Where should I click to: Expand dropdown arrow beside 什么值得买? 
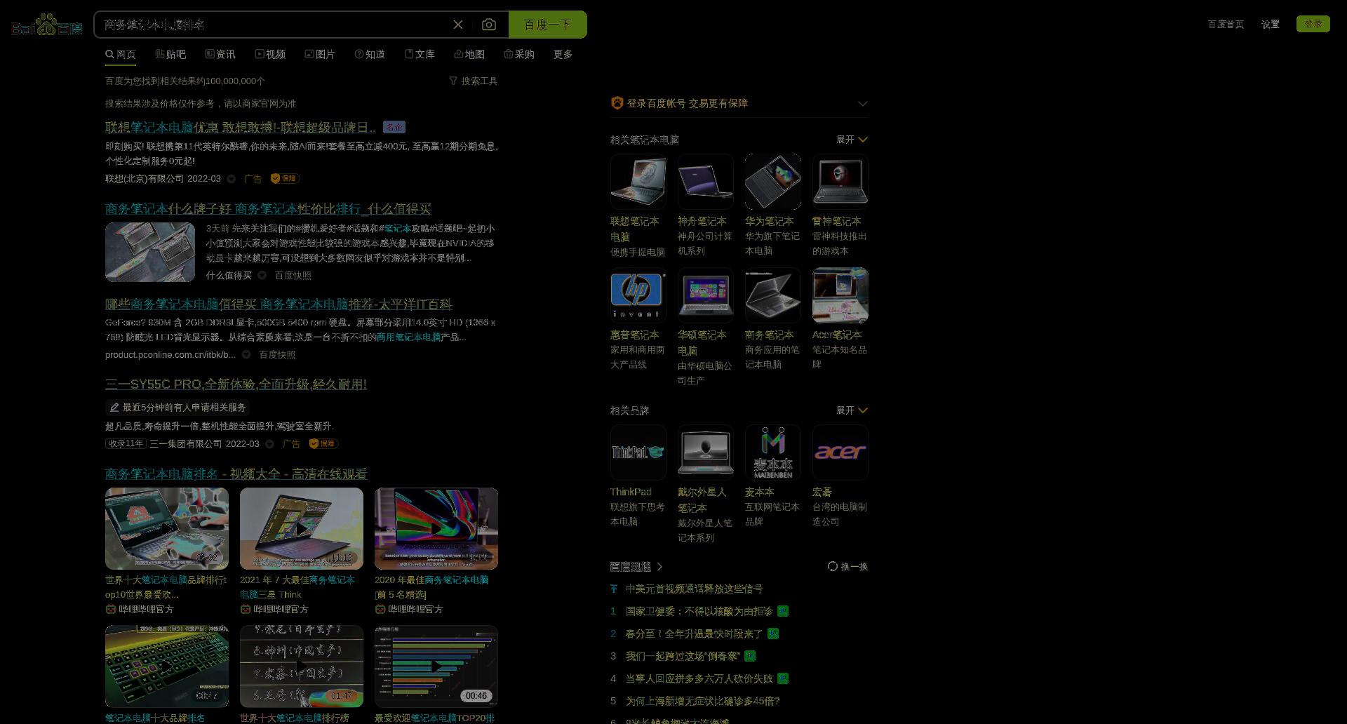262,276
